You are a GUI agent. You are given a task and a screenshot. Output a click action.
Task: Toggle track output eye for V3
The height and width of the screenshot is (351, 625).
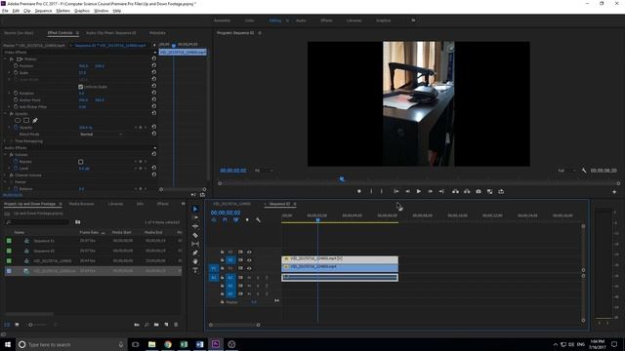click(249, 252)
